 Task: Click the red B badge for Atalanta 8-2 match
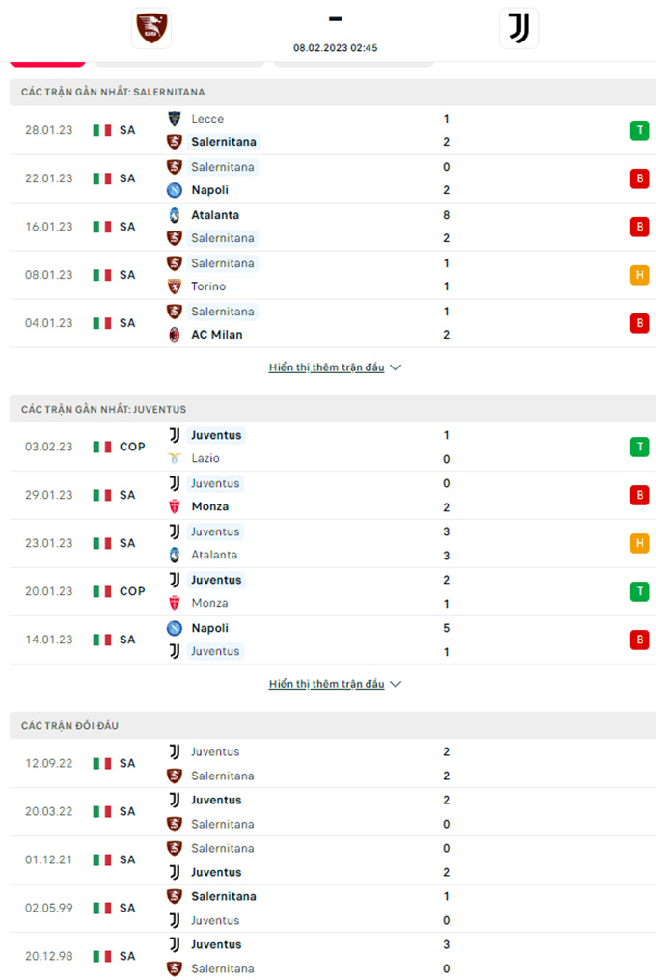tap(639, 227)
